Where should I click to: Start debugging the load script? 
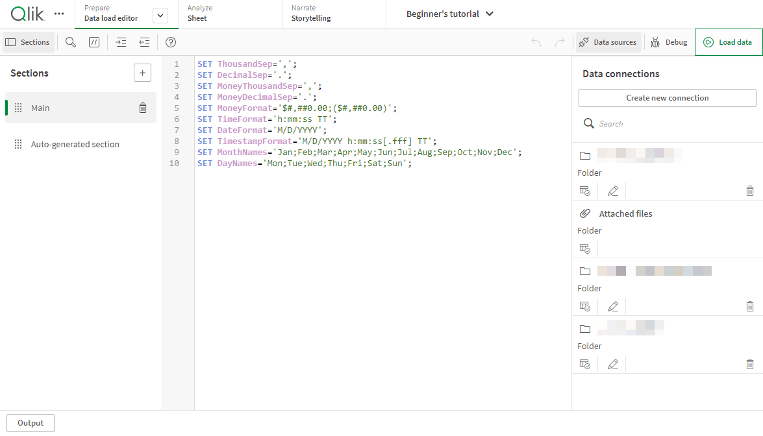[668, 42]
